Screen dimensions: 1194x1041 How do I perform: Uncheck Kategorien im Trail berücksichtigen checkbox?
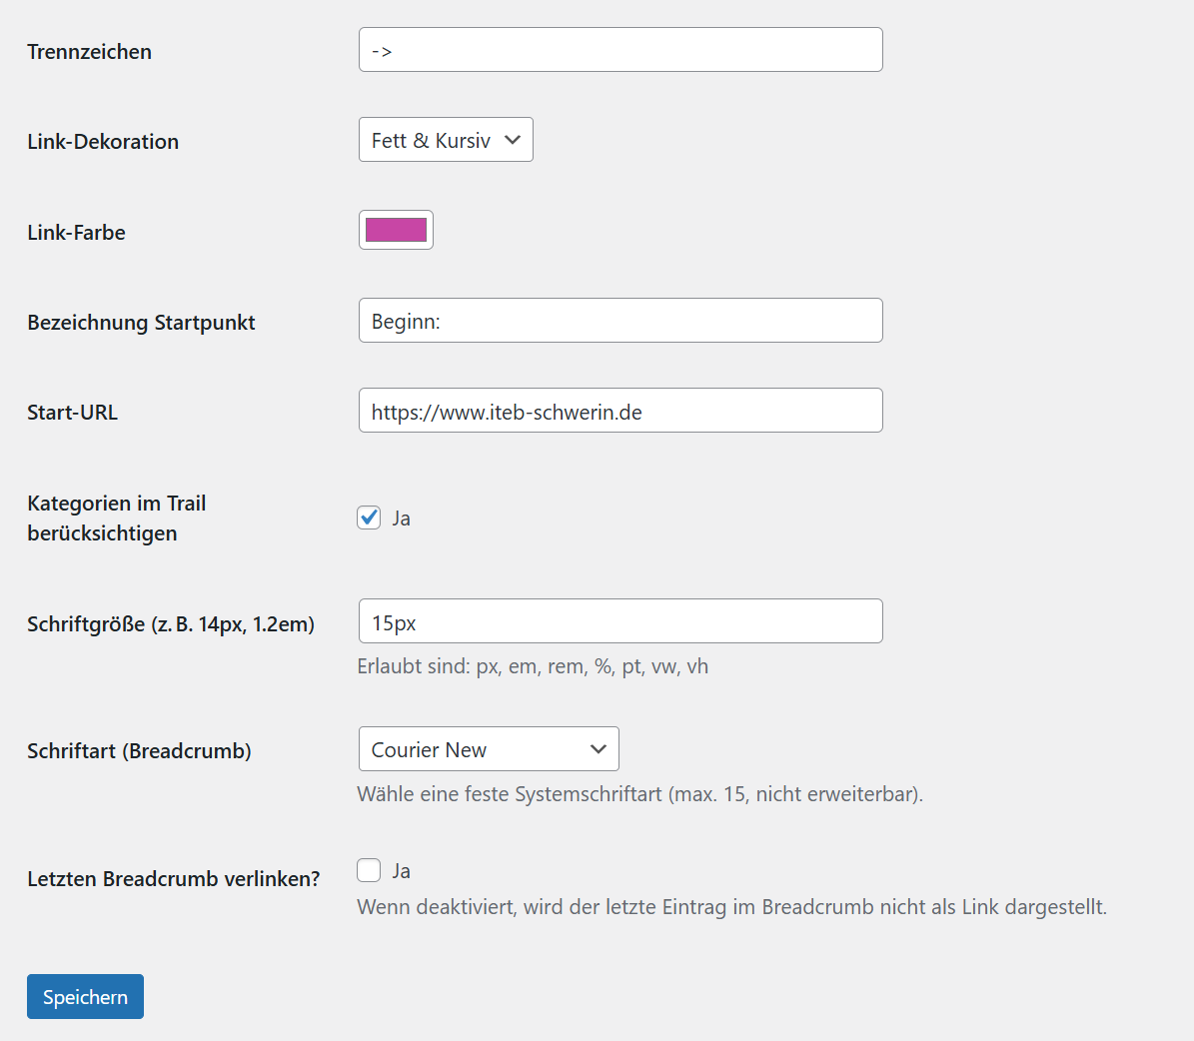tap(370, 518)
